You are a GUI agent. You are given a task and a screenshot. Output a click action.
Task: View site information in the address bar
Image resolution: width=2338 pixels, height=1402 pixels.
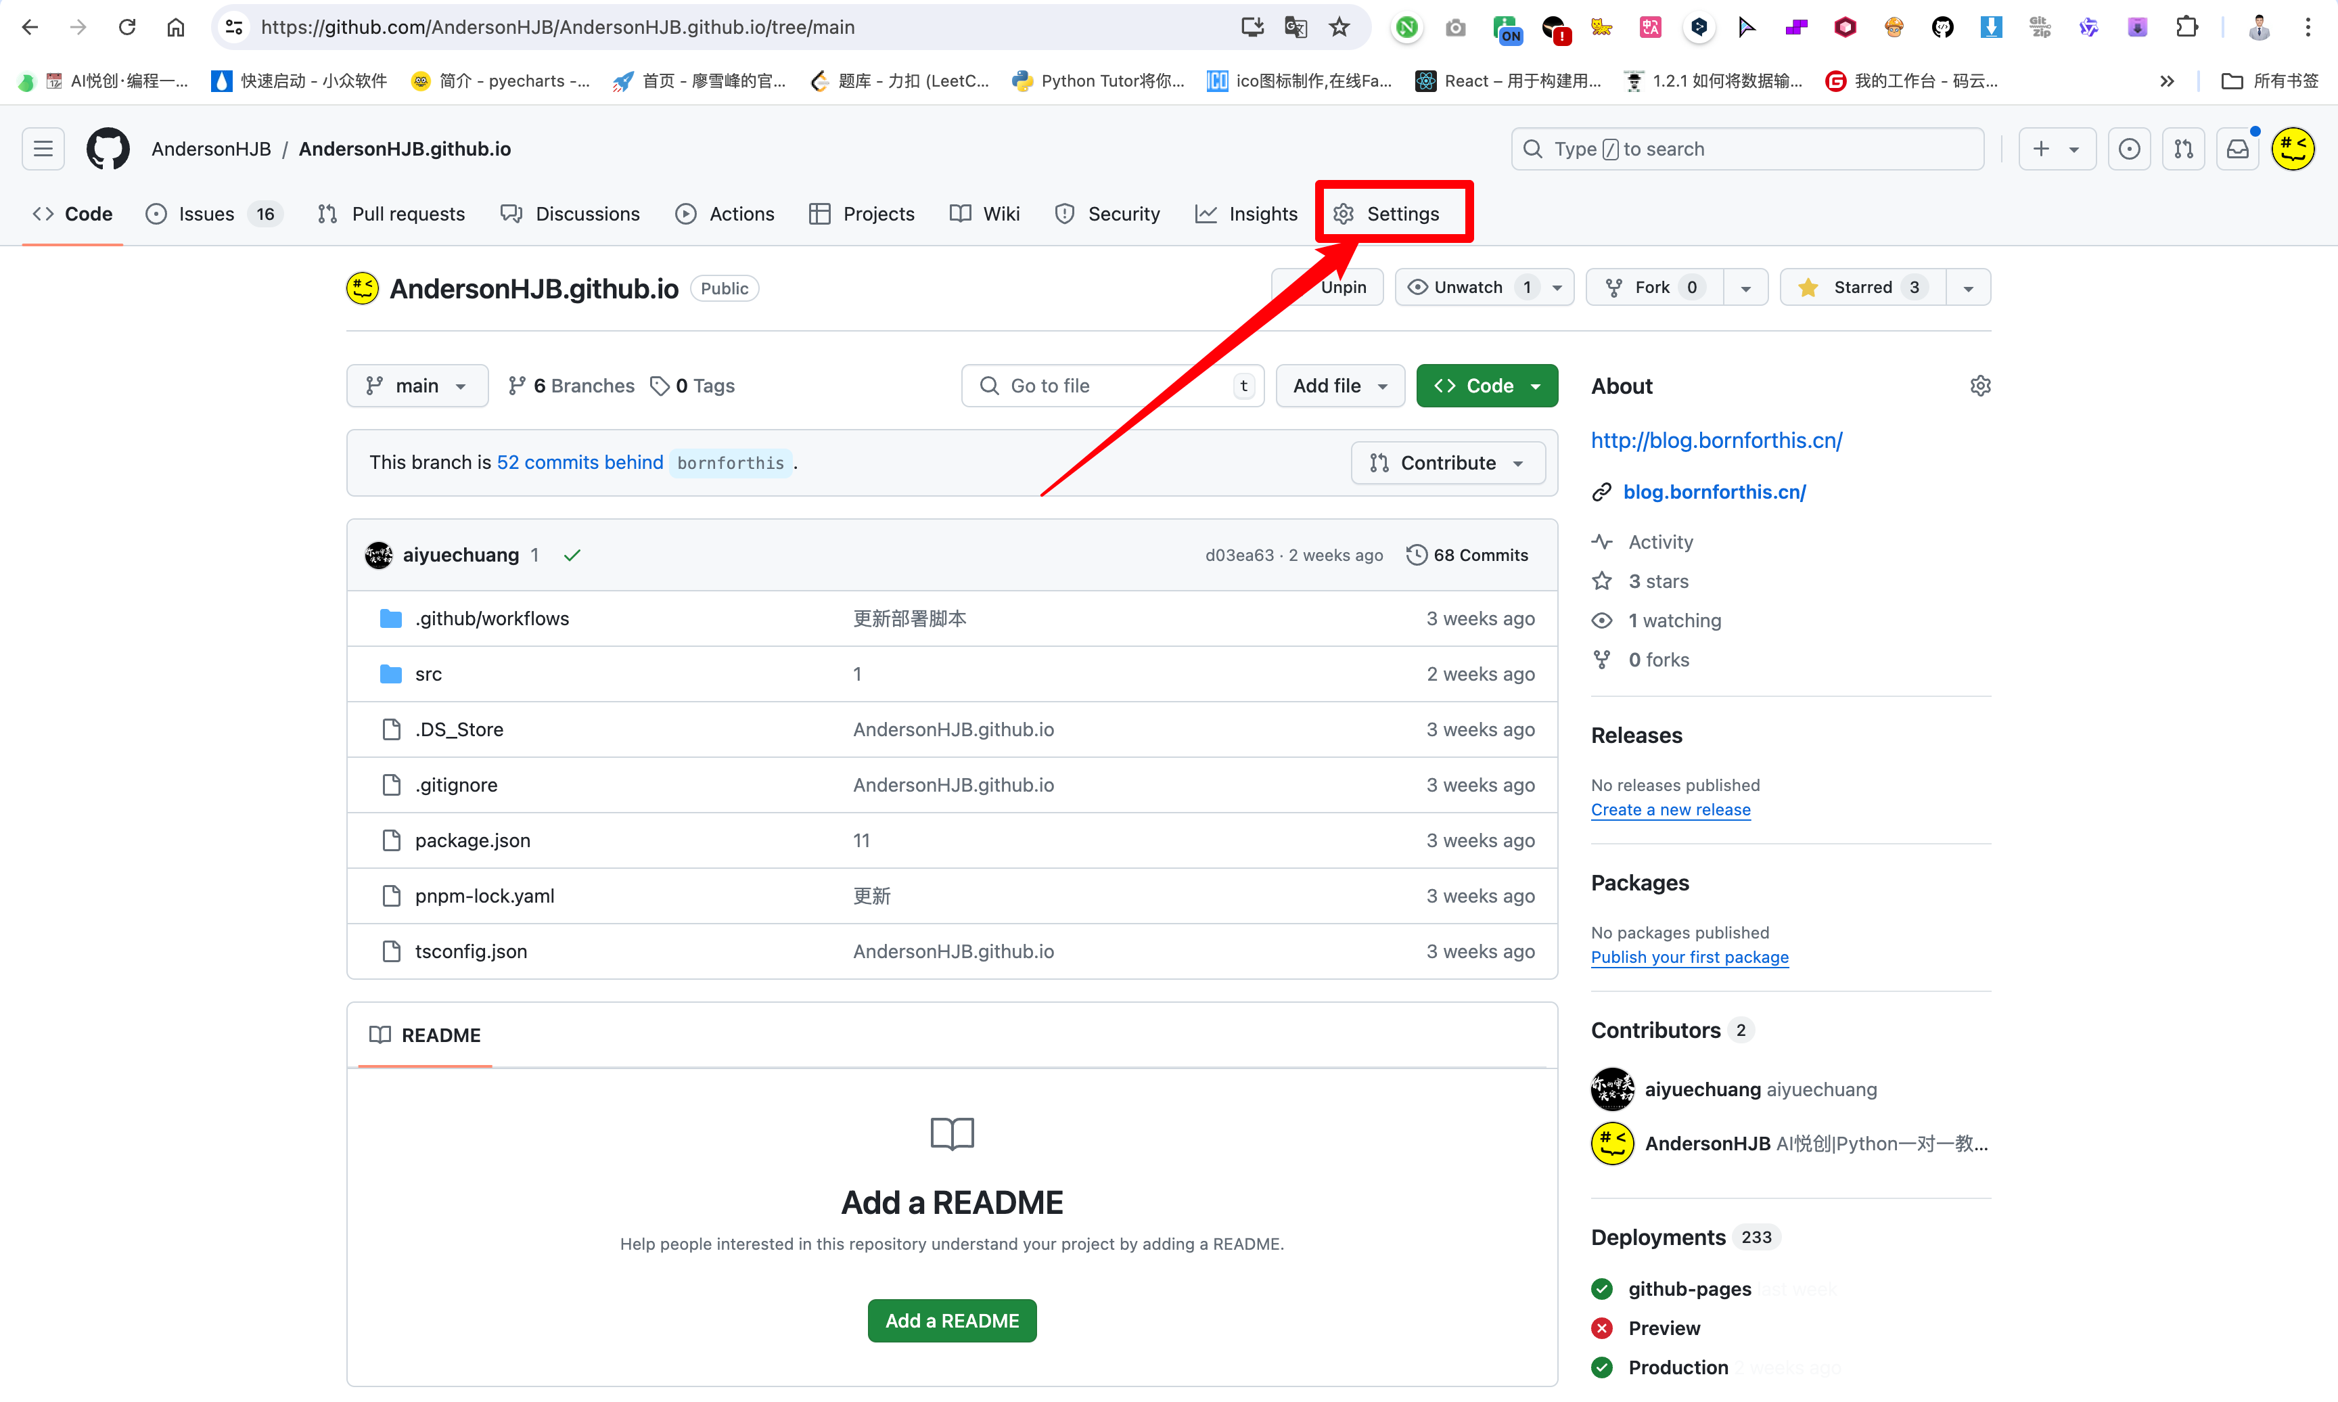[234, 27]
